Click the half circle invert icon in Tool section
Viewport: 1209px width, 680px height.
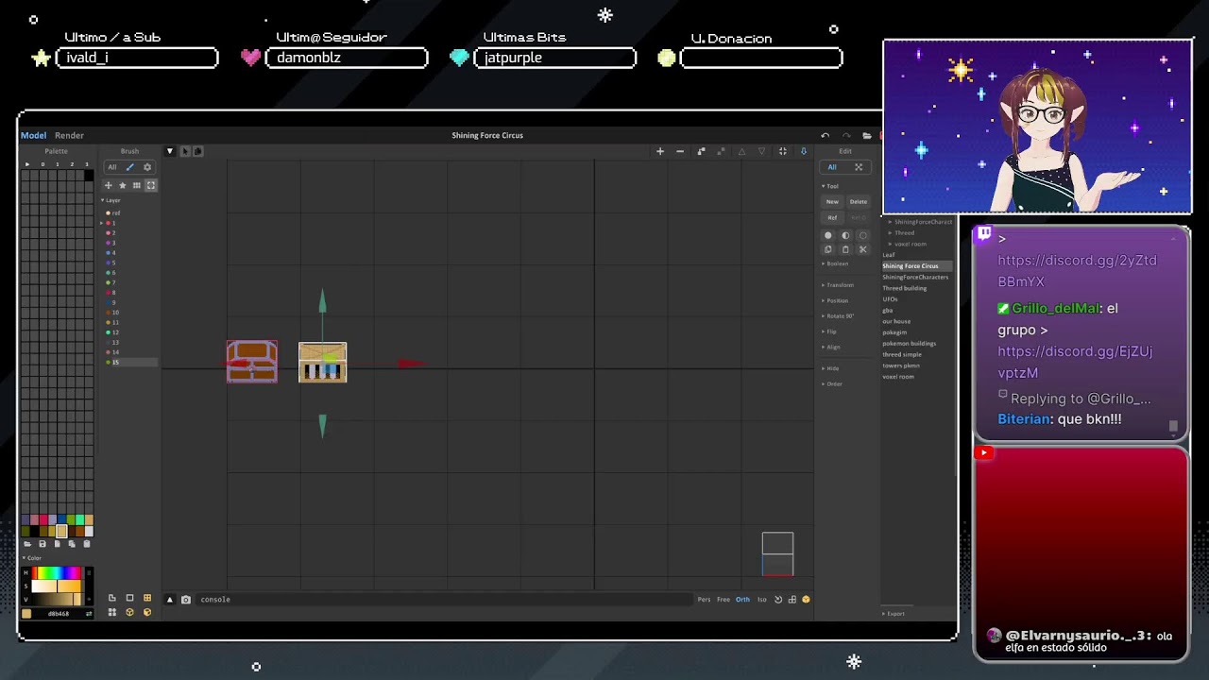(x=845, y=235)
